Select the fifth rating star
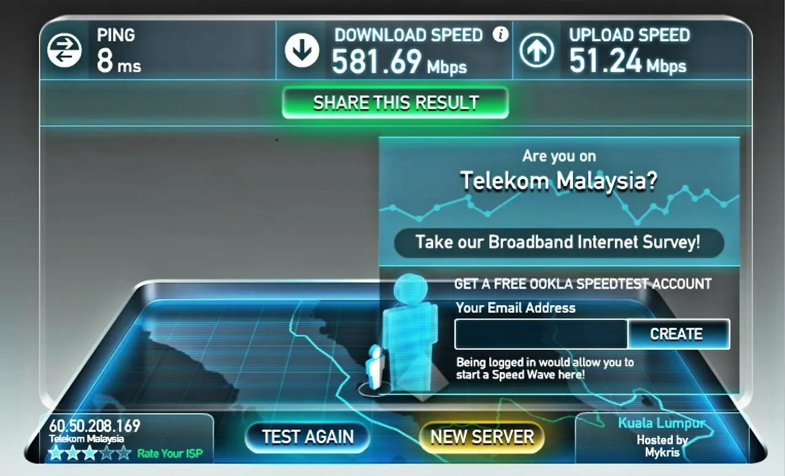 (x=124, y=453)
